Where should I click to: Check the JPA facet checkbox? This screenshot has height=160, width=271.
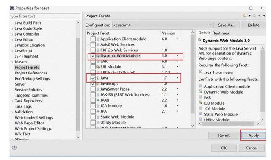tap(93, 111)
